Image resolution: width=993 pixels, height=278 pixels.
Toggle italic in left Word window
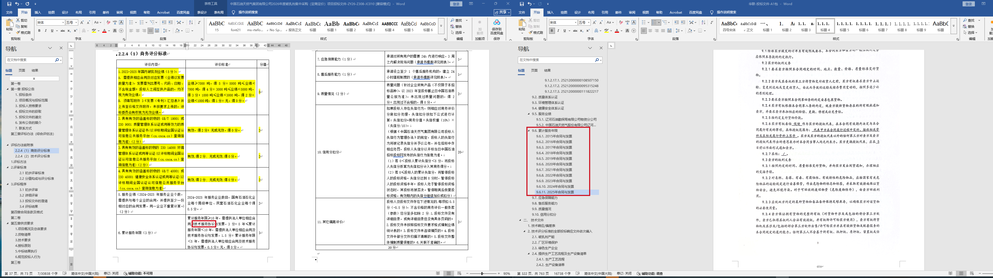[x=45, y=31]
